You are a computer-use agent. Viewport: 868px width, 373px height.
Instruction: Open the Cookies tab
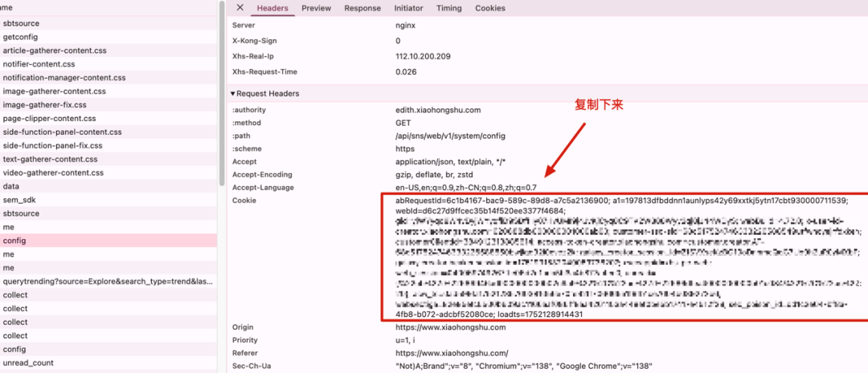coord(490,8)
